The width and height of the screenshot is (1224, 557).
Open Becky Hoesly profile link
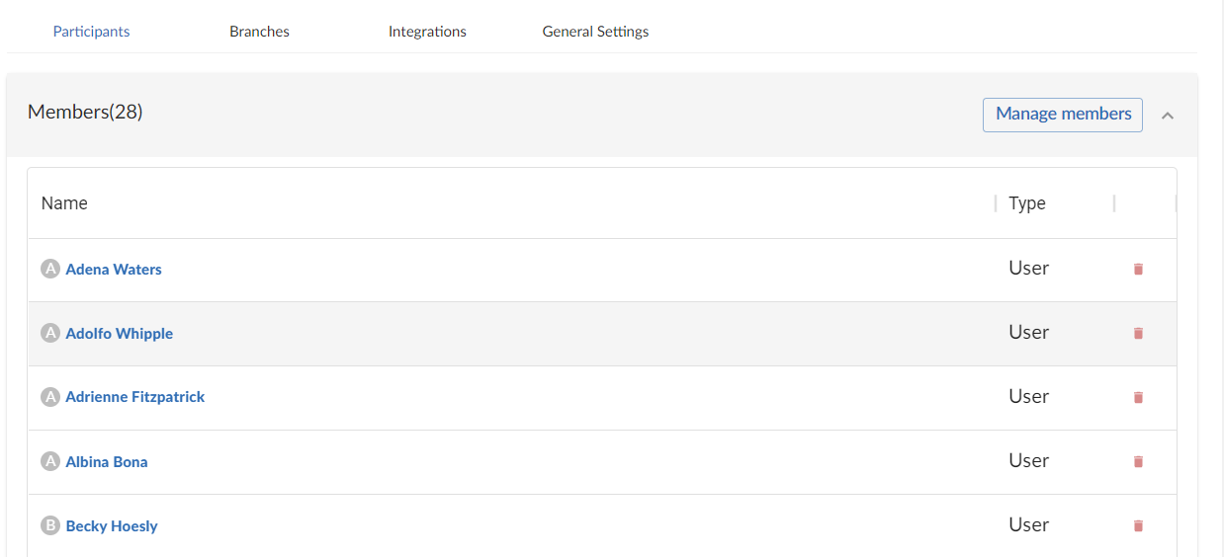pyautogui.click(x=112, y=526)
